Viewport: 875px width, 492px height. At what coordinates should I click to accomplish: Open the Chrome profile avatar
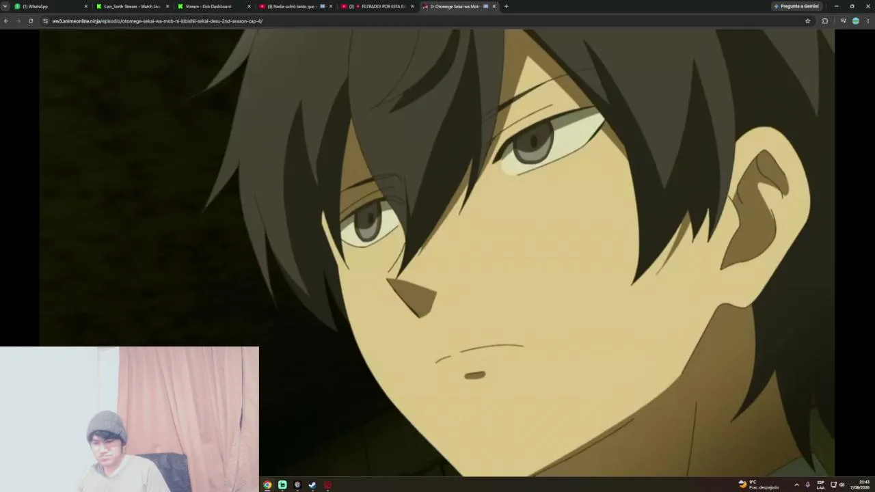[855, 21]
